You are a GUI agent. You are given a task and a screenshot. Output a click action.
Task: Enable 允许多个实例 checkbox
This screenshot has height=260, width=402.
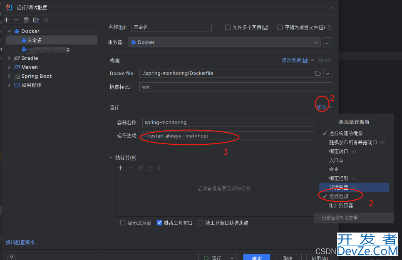227,27
